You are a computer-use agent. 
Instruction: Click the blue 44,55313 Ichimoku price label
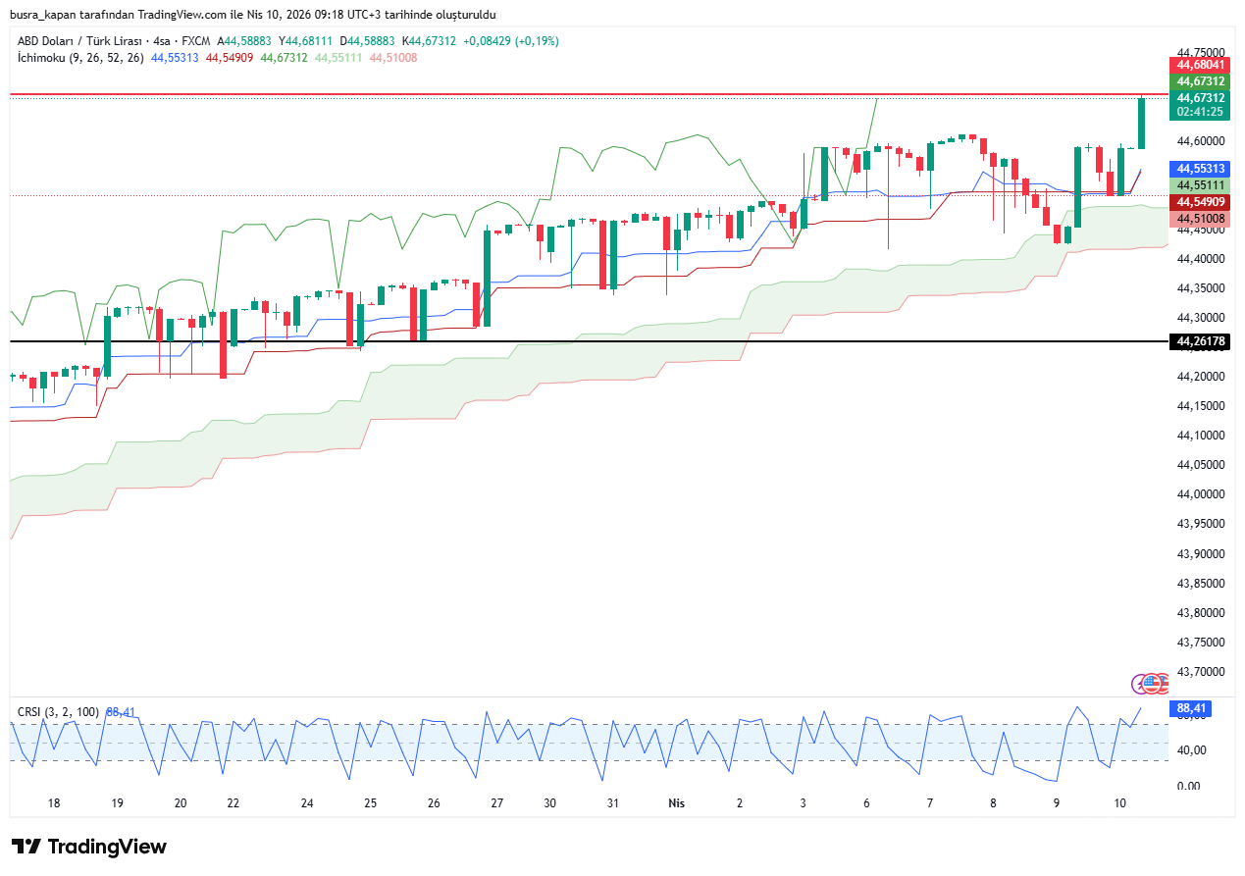click(x=1201, y=169)
